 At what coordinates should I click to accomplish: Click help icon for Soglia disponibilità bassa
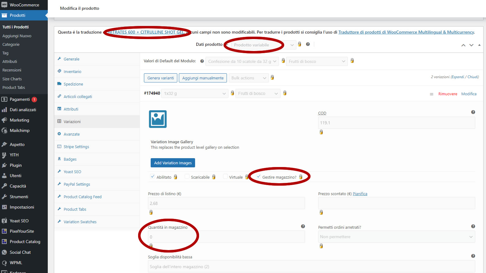[473, 256]
